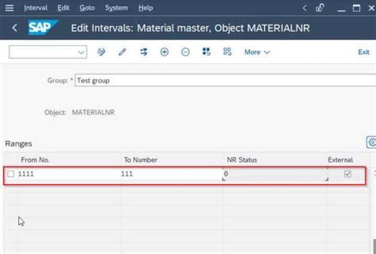
Task: Select the row checkbox for interval 1111
Action: coord(11,174)
